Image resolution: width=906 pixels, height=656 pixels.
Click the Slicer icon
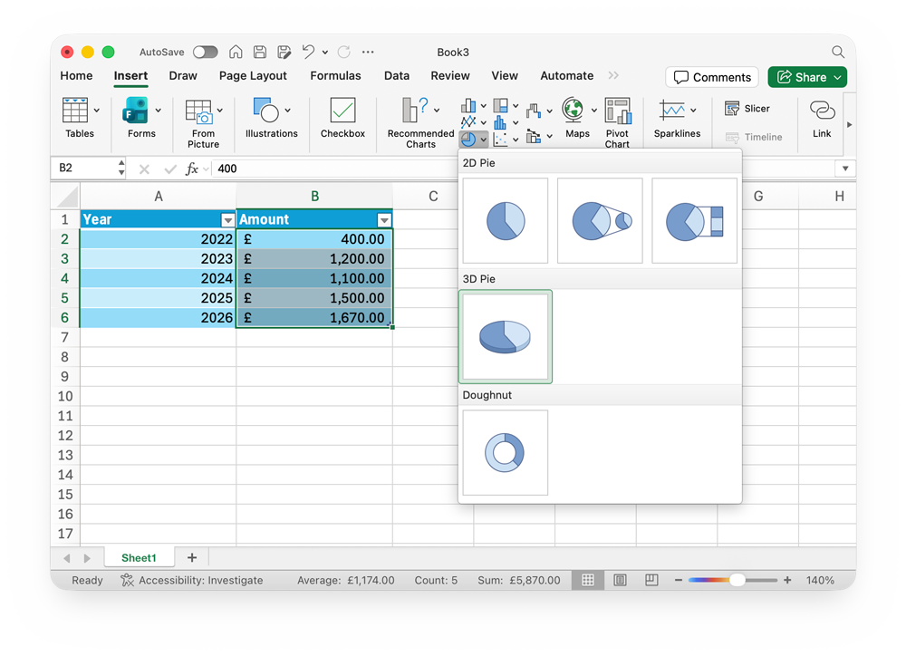(x=733, y=109)
